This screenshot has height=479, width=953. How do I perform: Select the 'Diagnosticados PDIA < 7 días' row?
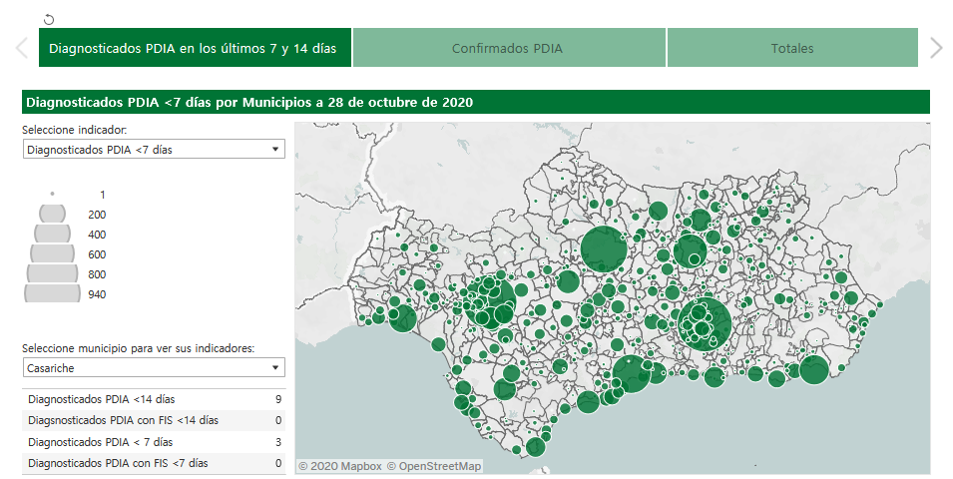(x=154, y=442)
